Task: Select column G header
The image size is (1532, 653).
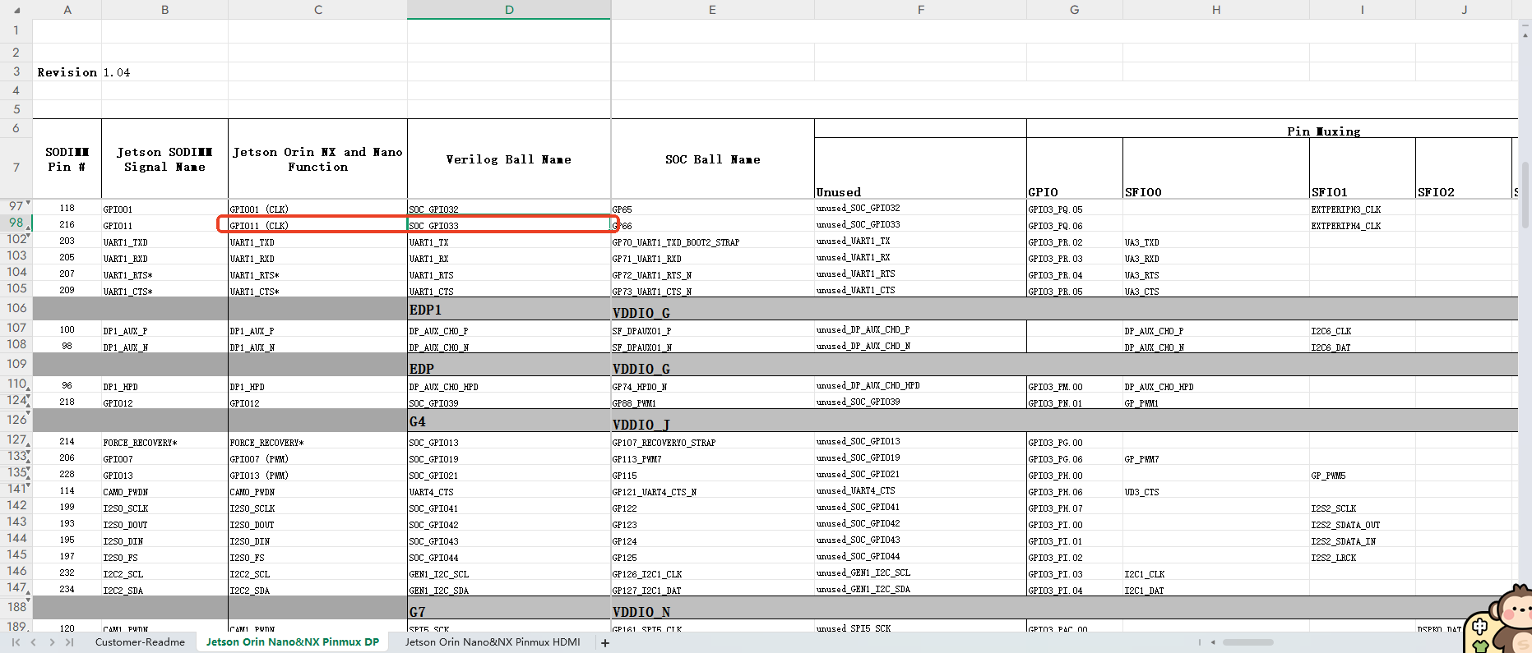Action: click(1074, 10)
